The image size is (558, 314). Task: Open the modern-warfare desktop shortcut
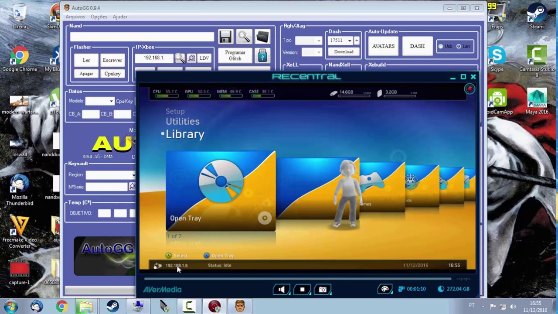pos(19,105)
